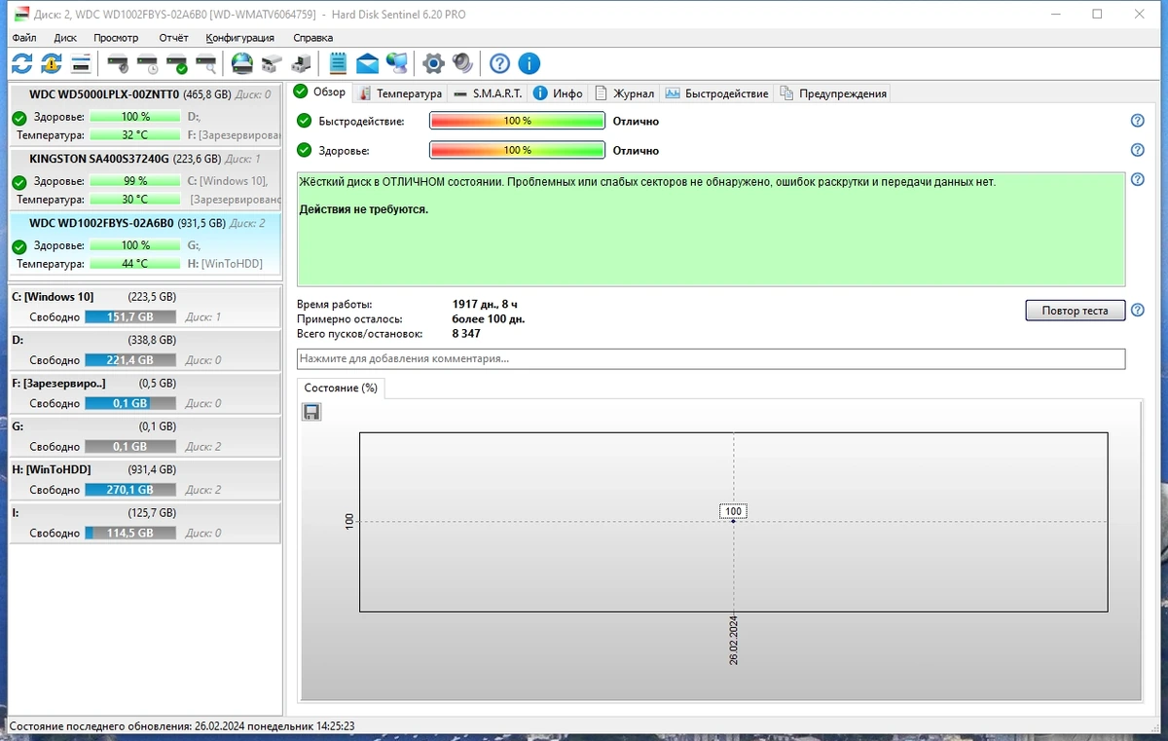Screen dimensions: 1168x741
Task: Click the help icon beside Быстродействие bar
Action: [1137, 121]
